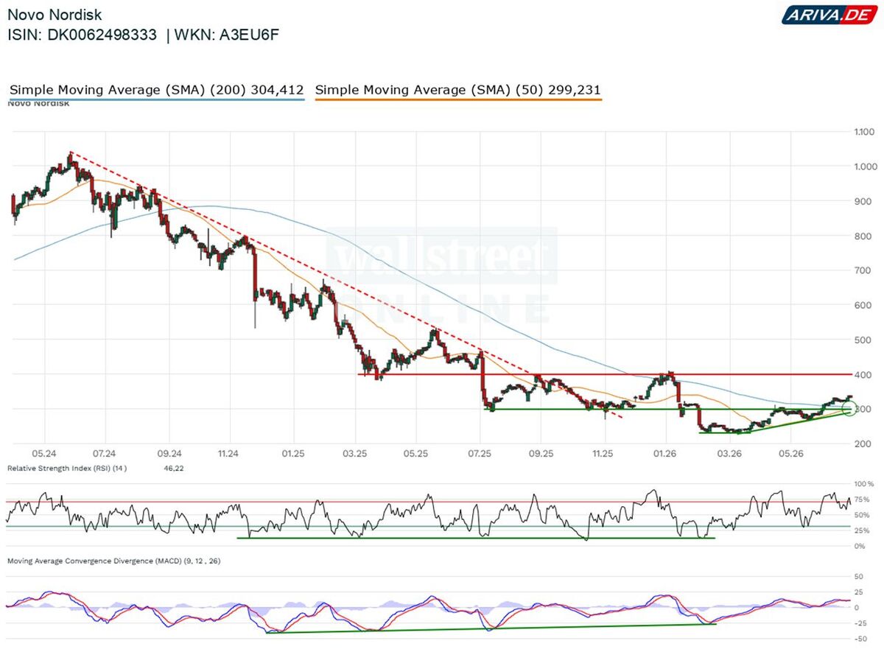Click the 07.25 date axis label

480,454
